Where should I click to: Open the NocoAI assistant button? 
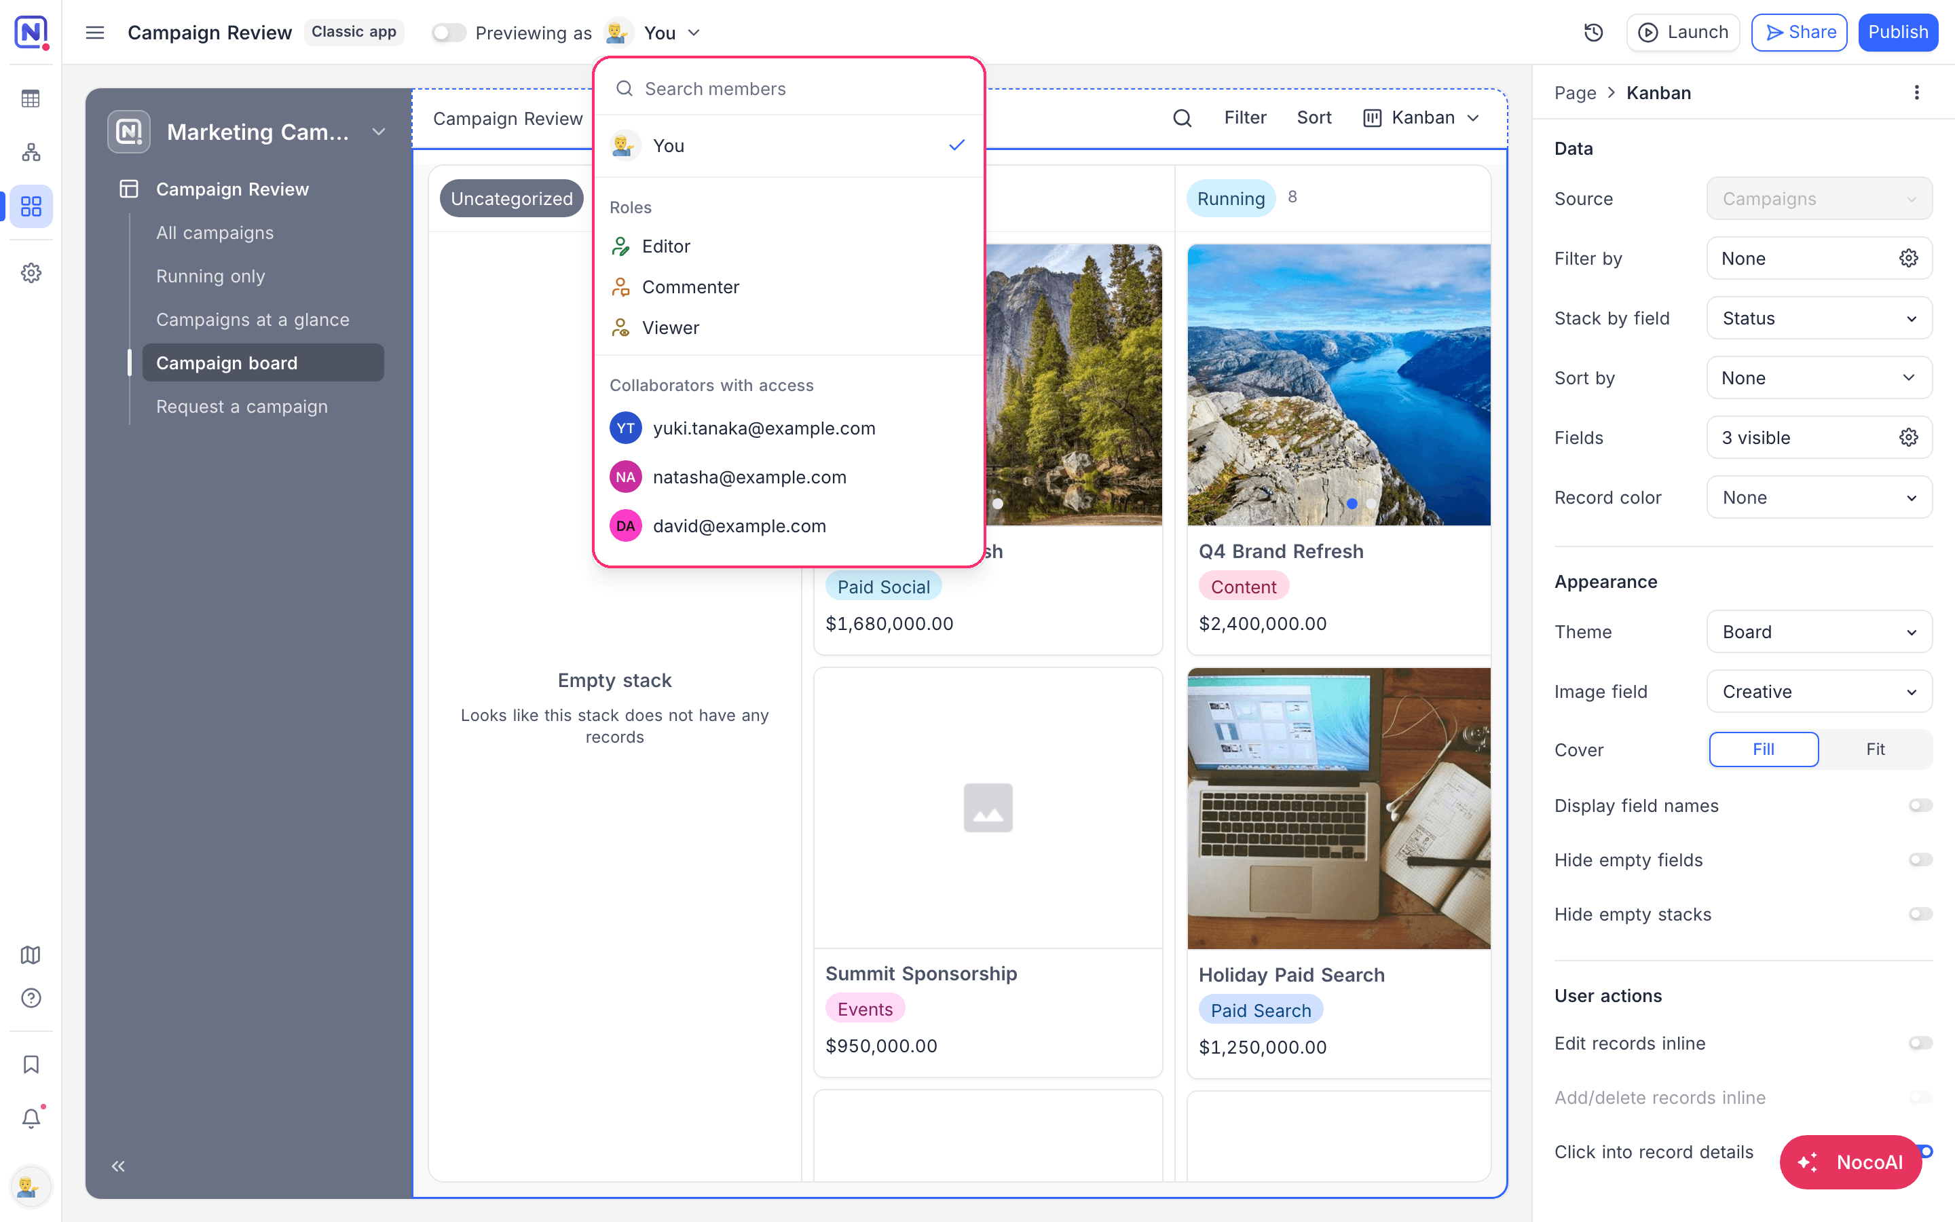click(x=1850, y=1162)
